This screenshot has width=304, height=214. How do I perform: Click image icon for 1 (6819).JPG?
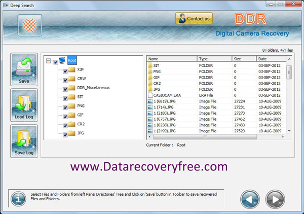(150, 101)
